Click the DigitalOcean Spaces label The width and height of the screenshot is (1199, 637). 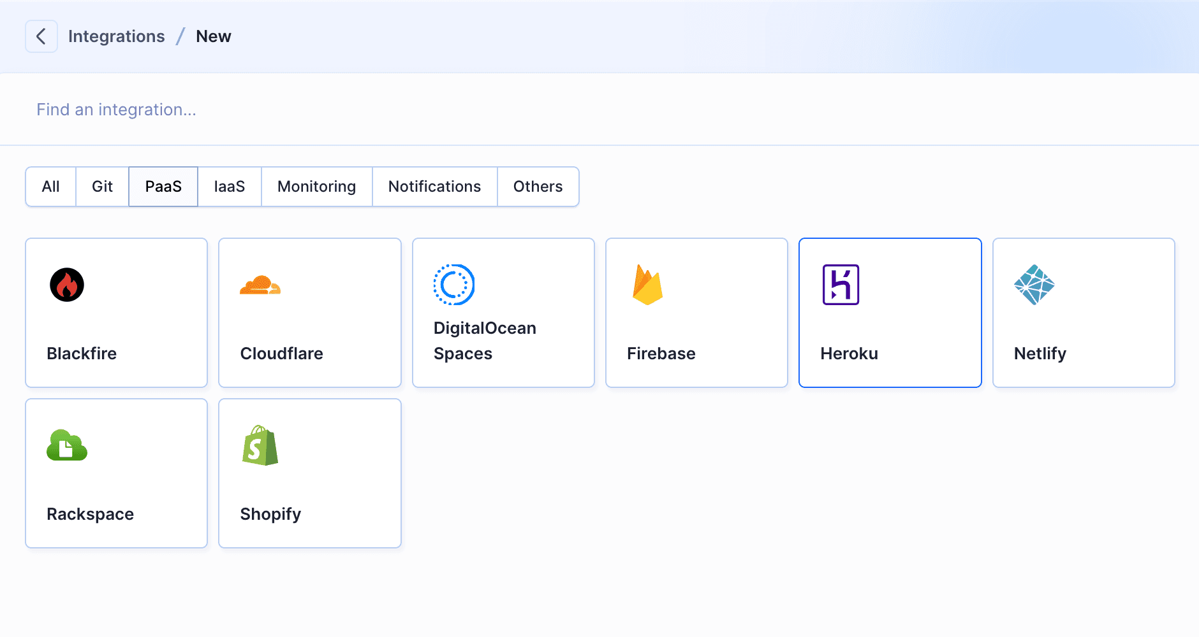click(x=485, y=341)
